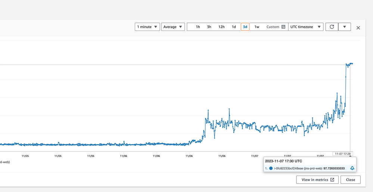Select the 1d time range

234,27
